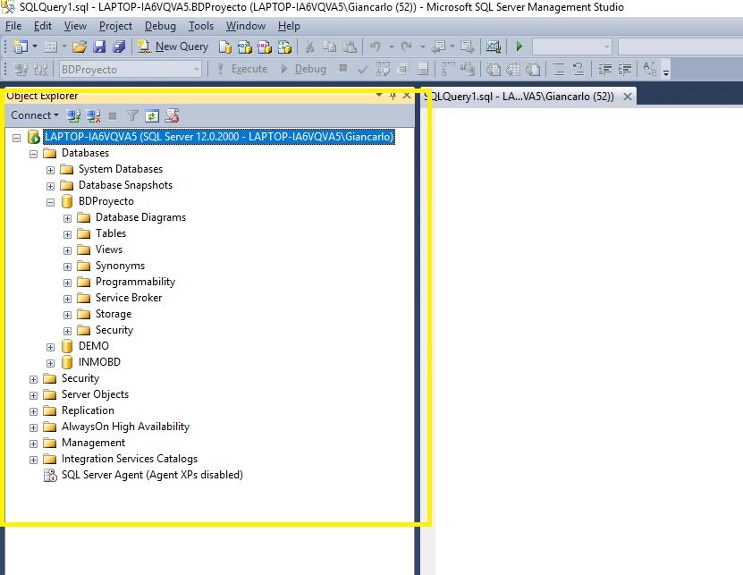Image resolution: width=743 pixels, height=575 pixels.
Task: Open the Object Explorer window position dropdown
Action: pyautogui.click(x=379, y=96)
